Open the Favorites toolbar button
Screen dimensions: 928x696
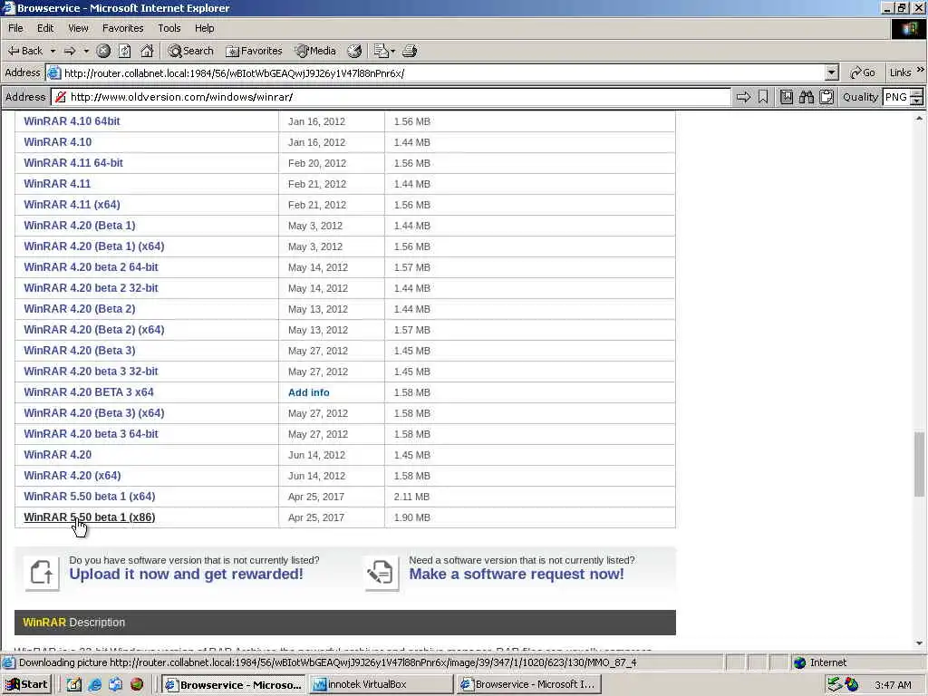coord(255,51)
